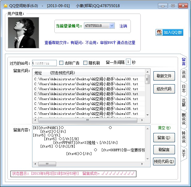Screen dimensions: 191x187
Task: Tick the 去除广告 checkbox
Action: pyautogui.click(x=61, y=63)
